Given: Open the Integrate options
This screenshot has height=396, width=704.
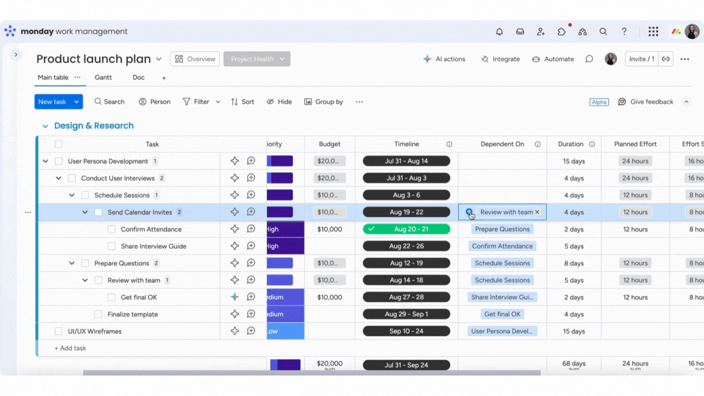Looking at the screenshot, I should click(x=501, y=59).
